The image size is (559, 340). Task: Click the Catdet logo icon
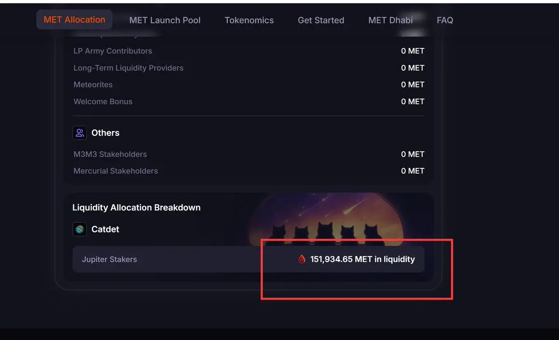[80, 229]
